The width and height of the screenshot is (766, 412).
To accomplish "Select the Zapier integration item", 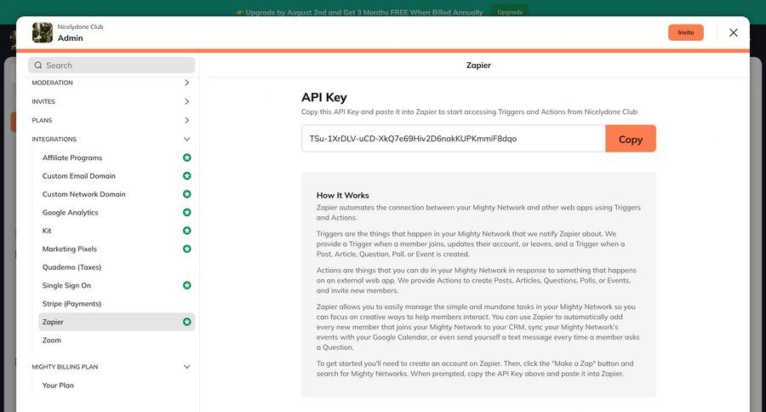I will point(117,322).
